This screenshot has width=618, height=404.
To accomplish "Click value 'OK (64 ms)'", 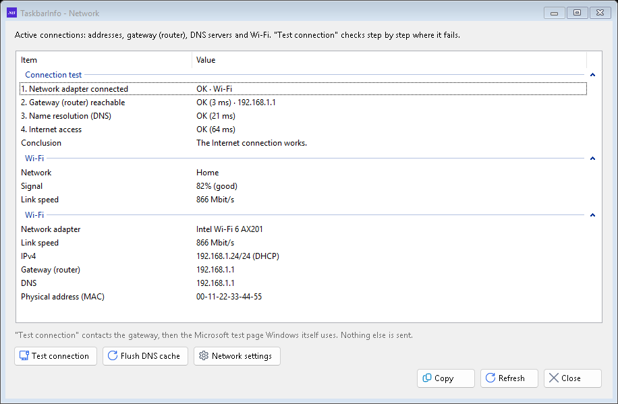I will (216, 129).
